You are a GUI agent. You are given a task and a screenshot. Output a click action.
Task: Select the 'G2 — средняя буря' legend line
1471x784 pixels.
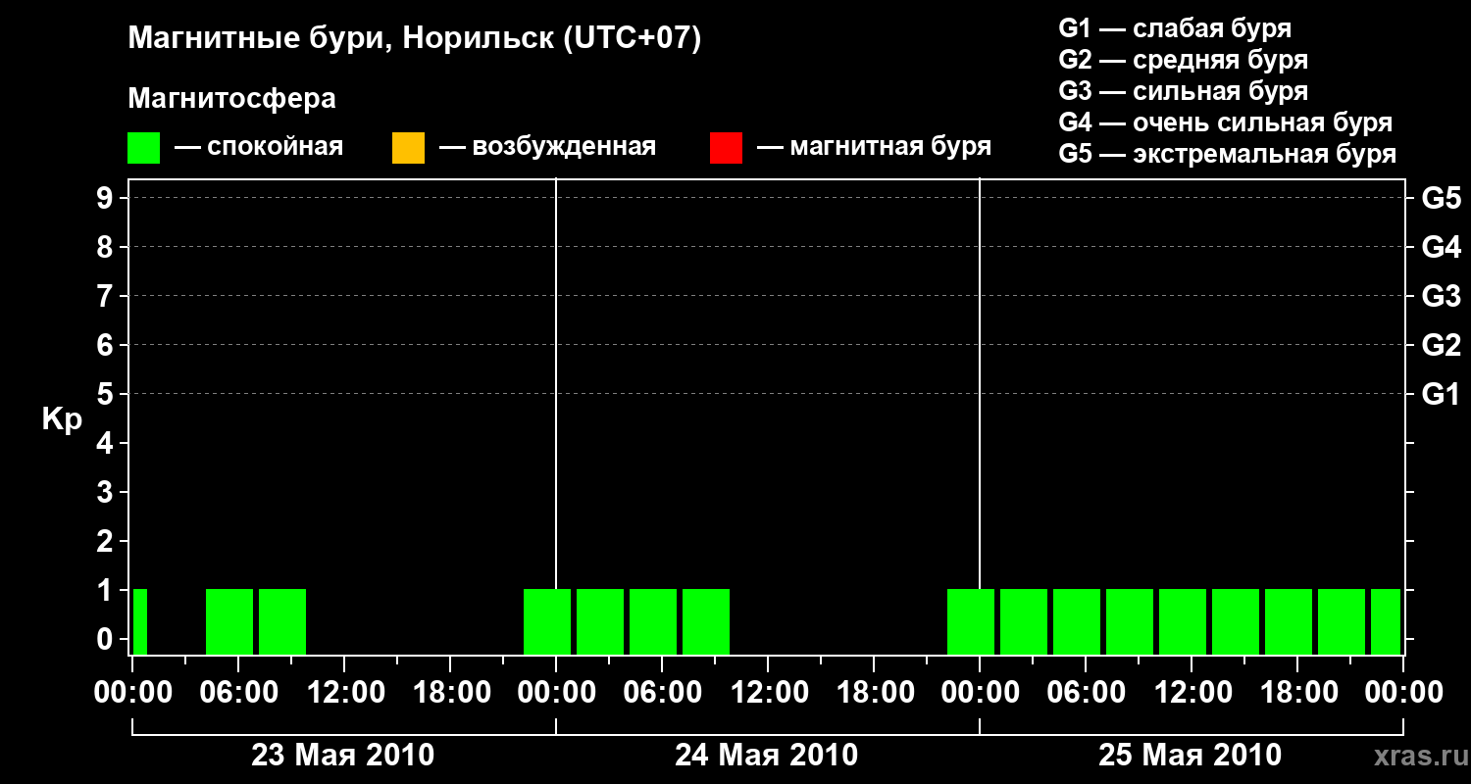tap(1184, 60)
